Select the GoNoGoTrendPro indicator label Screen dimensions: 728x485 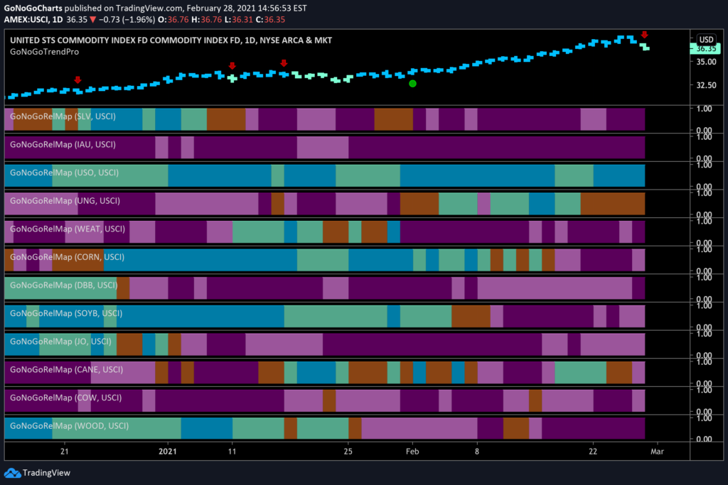coord(45,52)
